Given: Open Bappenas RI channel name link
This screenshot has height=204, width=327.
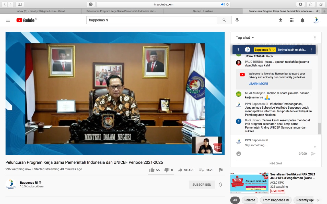Looking at the screenshot, I should pos(29,183).
